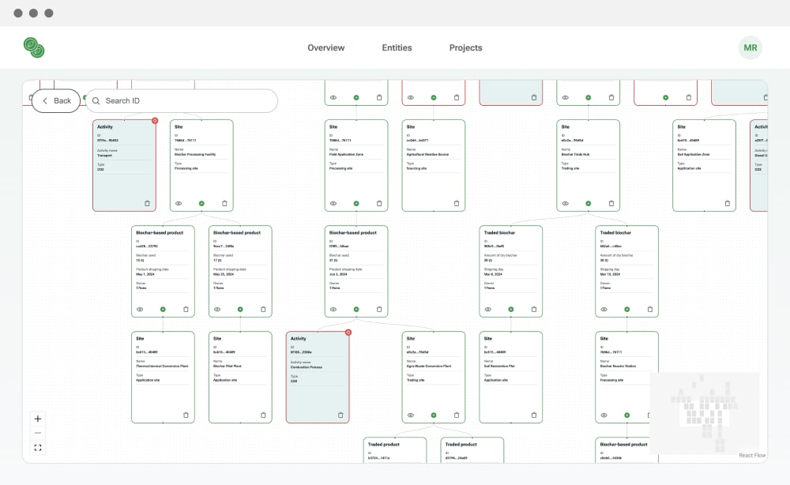Toggle visibility of traded biochar shipped Mar 18
This screenshot has height=485, width=790.
click(604, 309)
